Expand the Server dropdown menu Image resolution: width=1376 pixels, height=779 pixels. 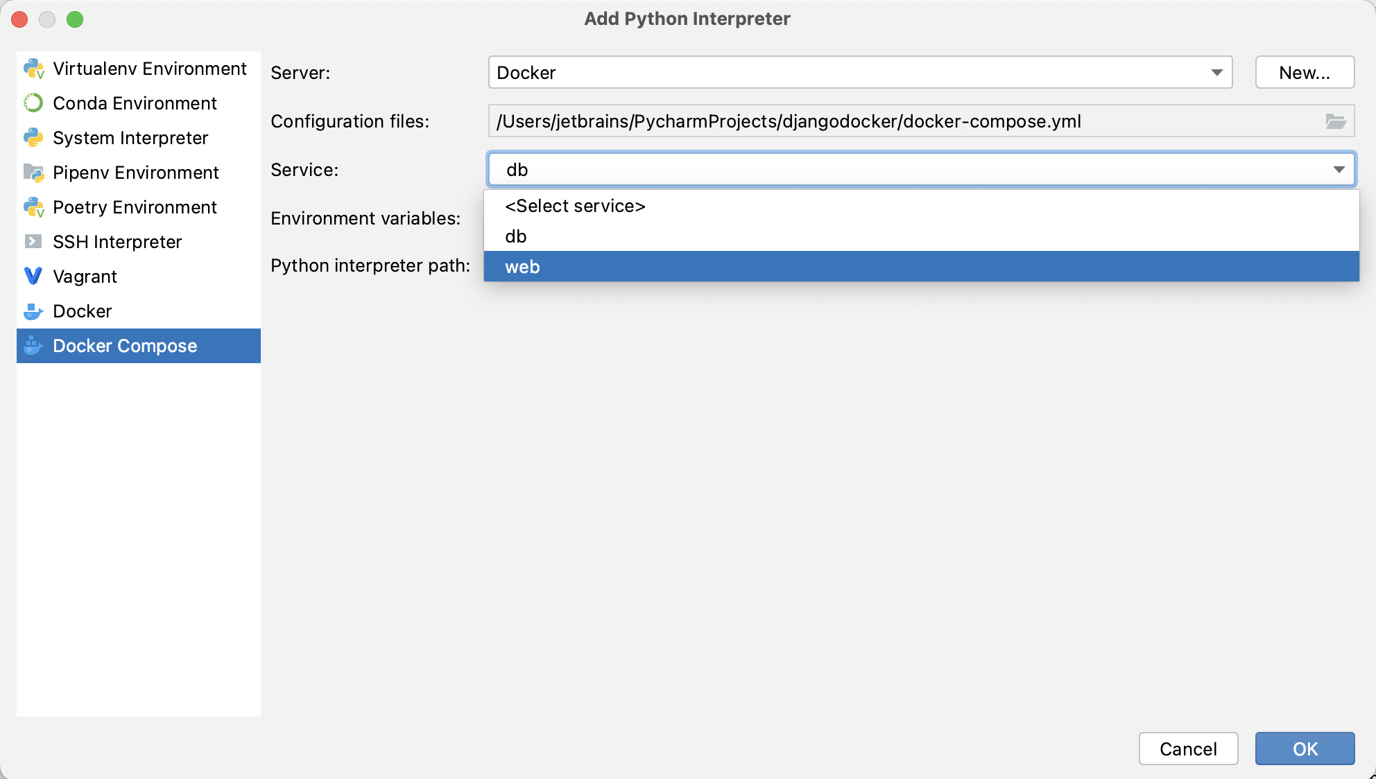[1217, 73]
